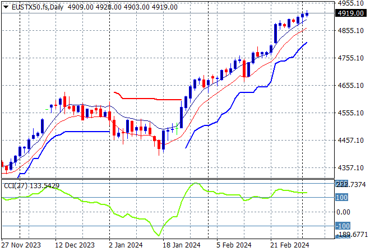Image resolution: width=370 pixels, height=252 pixels.
Task: Click the CCI 100 level label
Action: [342, 197]
